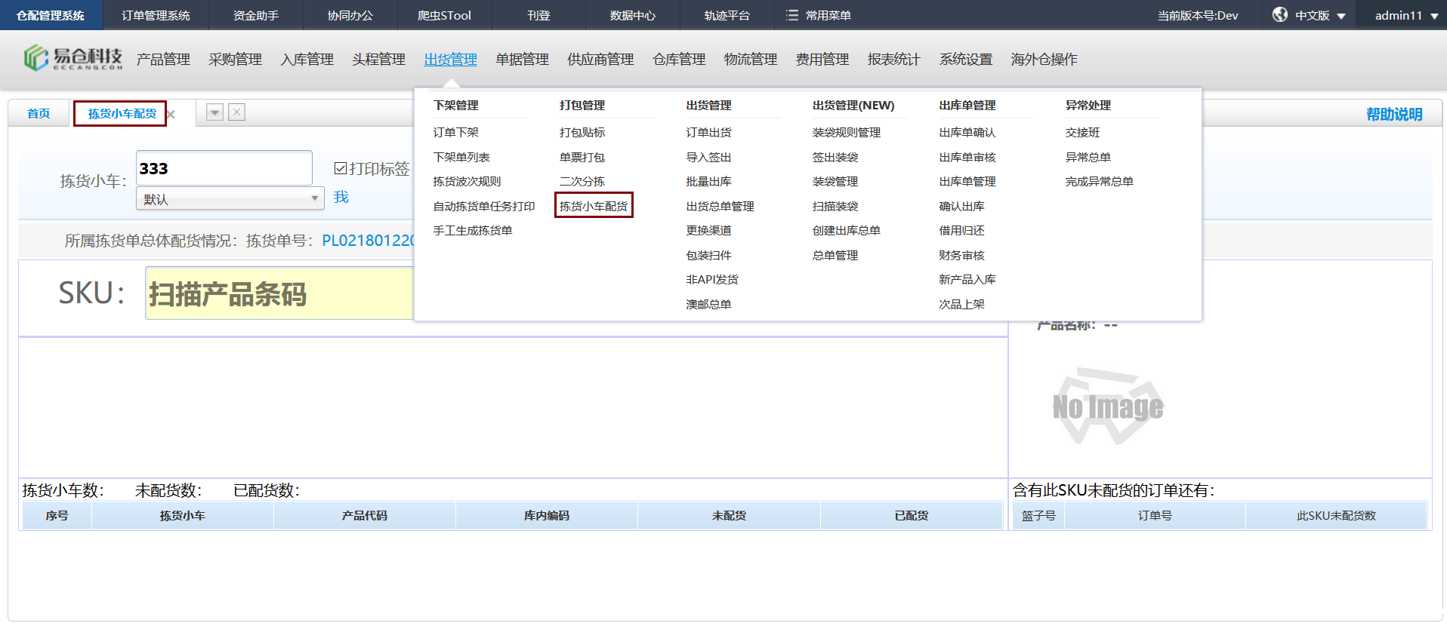
Task: Open 订单管理系统 in top bar
Action: pyautogui.click(x=156, y=15)
